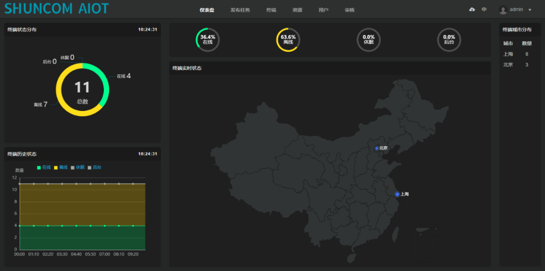Switch to the 终端 navigation tab
545x271 pixels.
click(x=271, y=10)
